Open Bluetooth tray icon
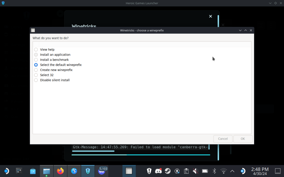The height and width of the screenshot is (177, 284). [x=214, y=171]
